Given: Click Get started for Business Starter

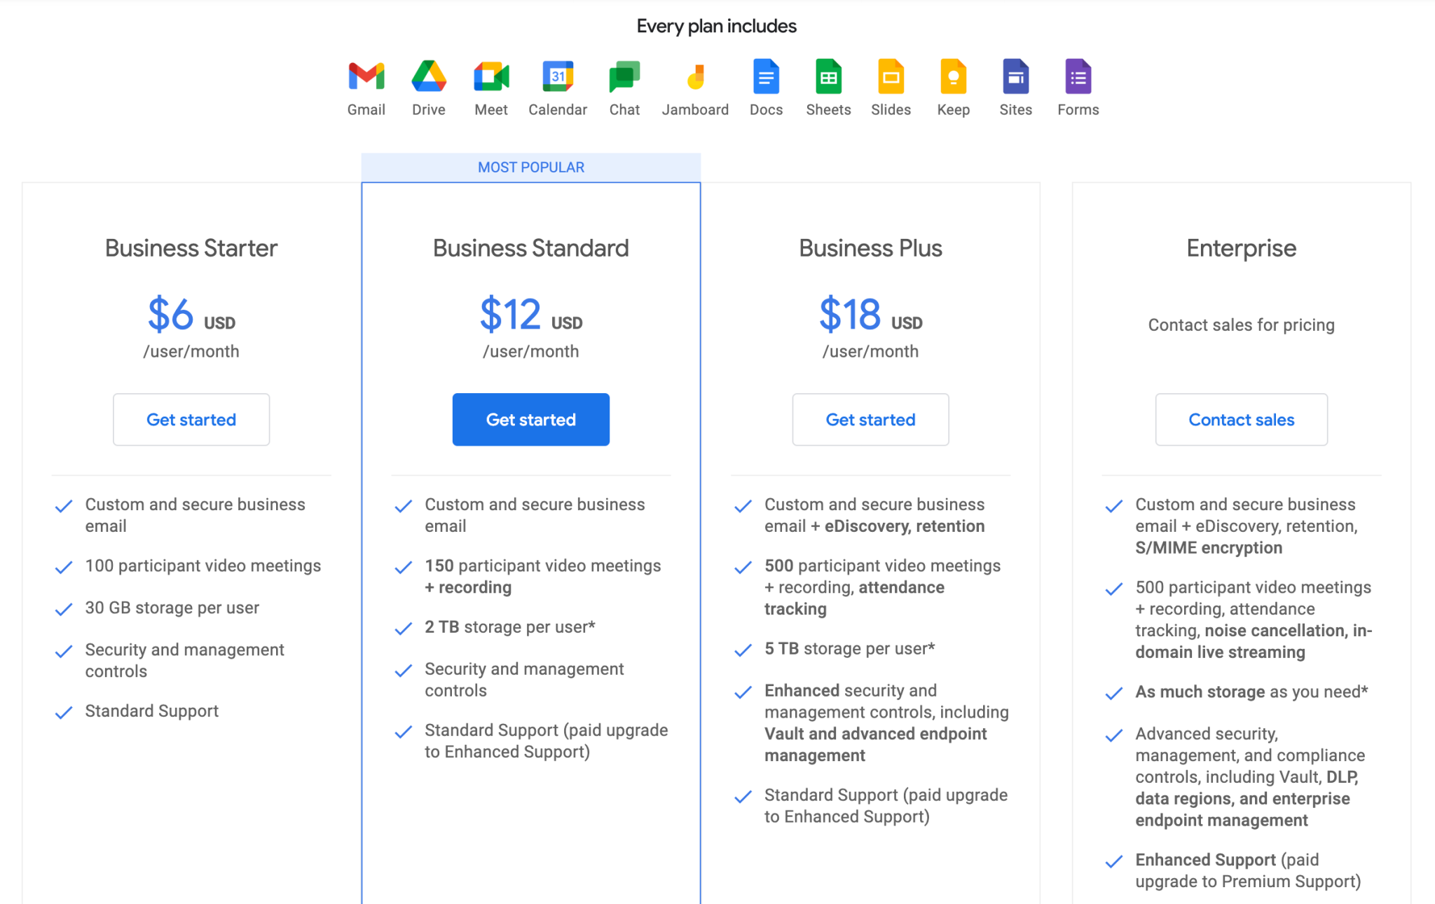Looking at the screenshot, I should coord(191,420).
